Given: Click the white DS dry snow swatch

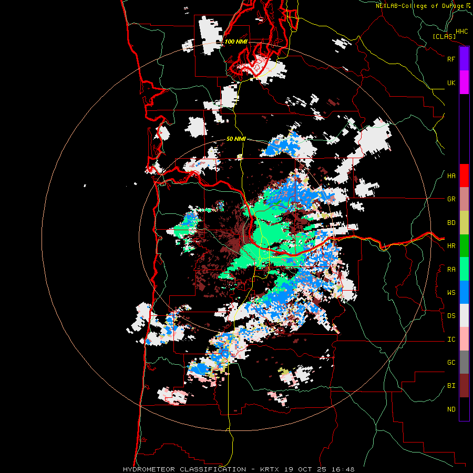Looking at the screenshot, I should (464, 315).
